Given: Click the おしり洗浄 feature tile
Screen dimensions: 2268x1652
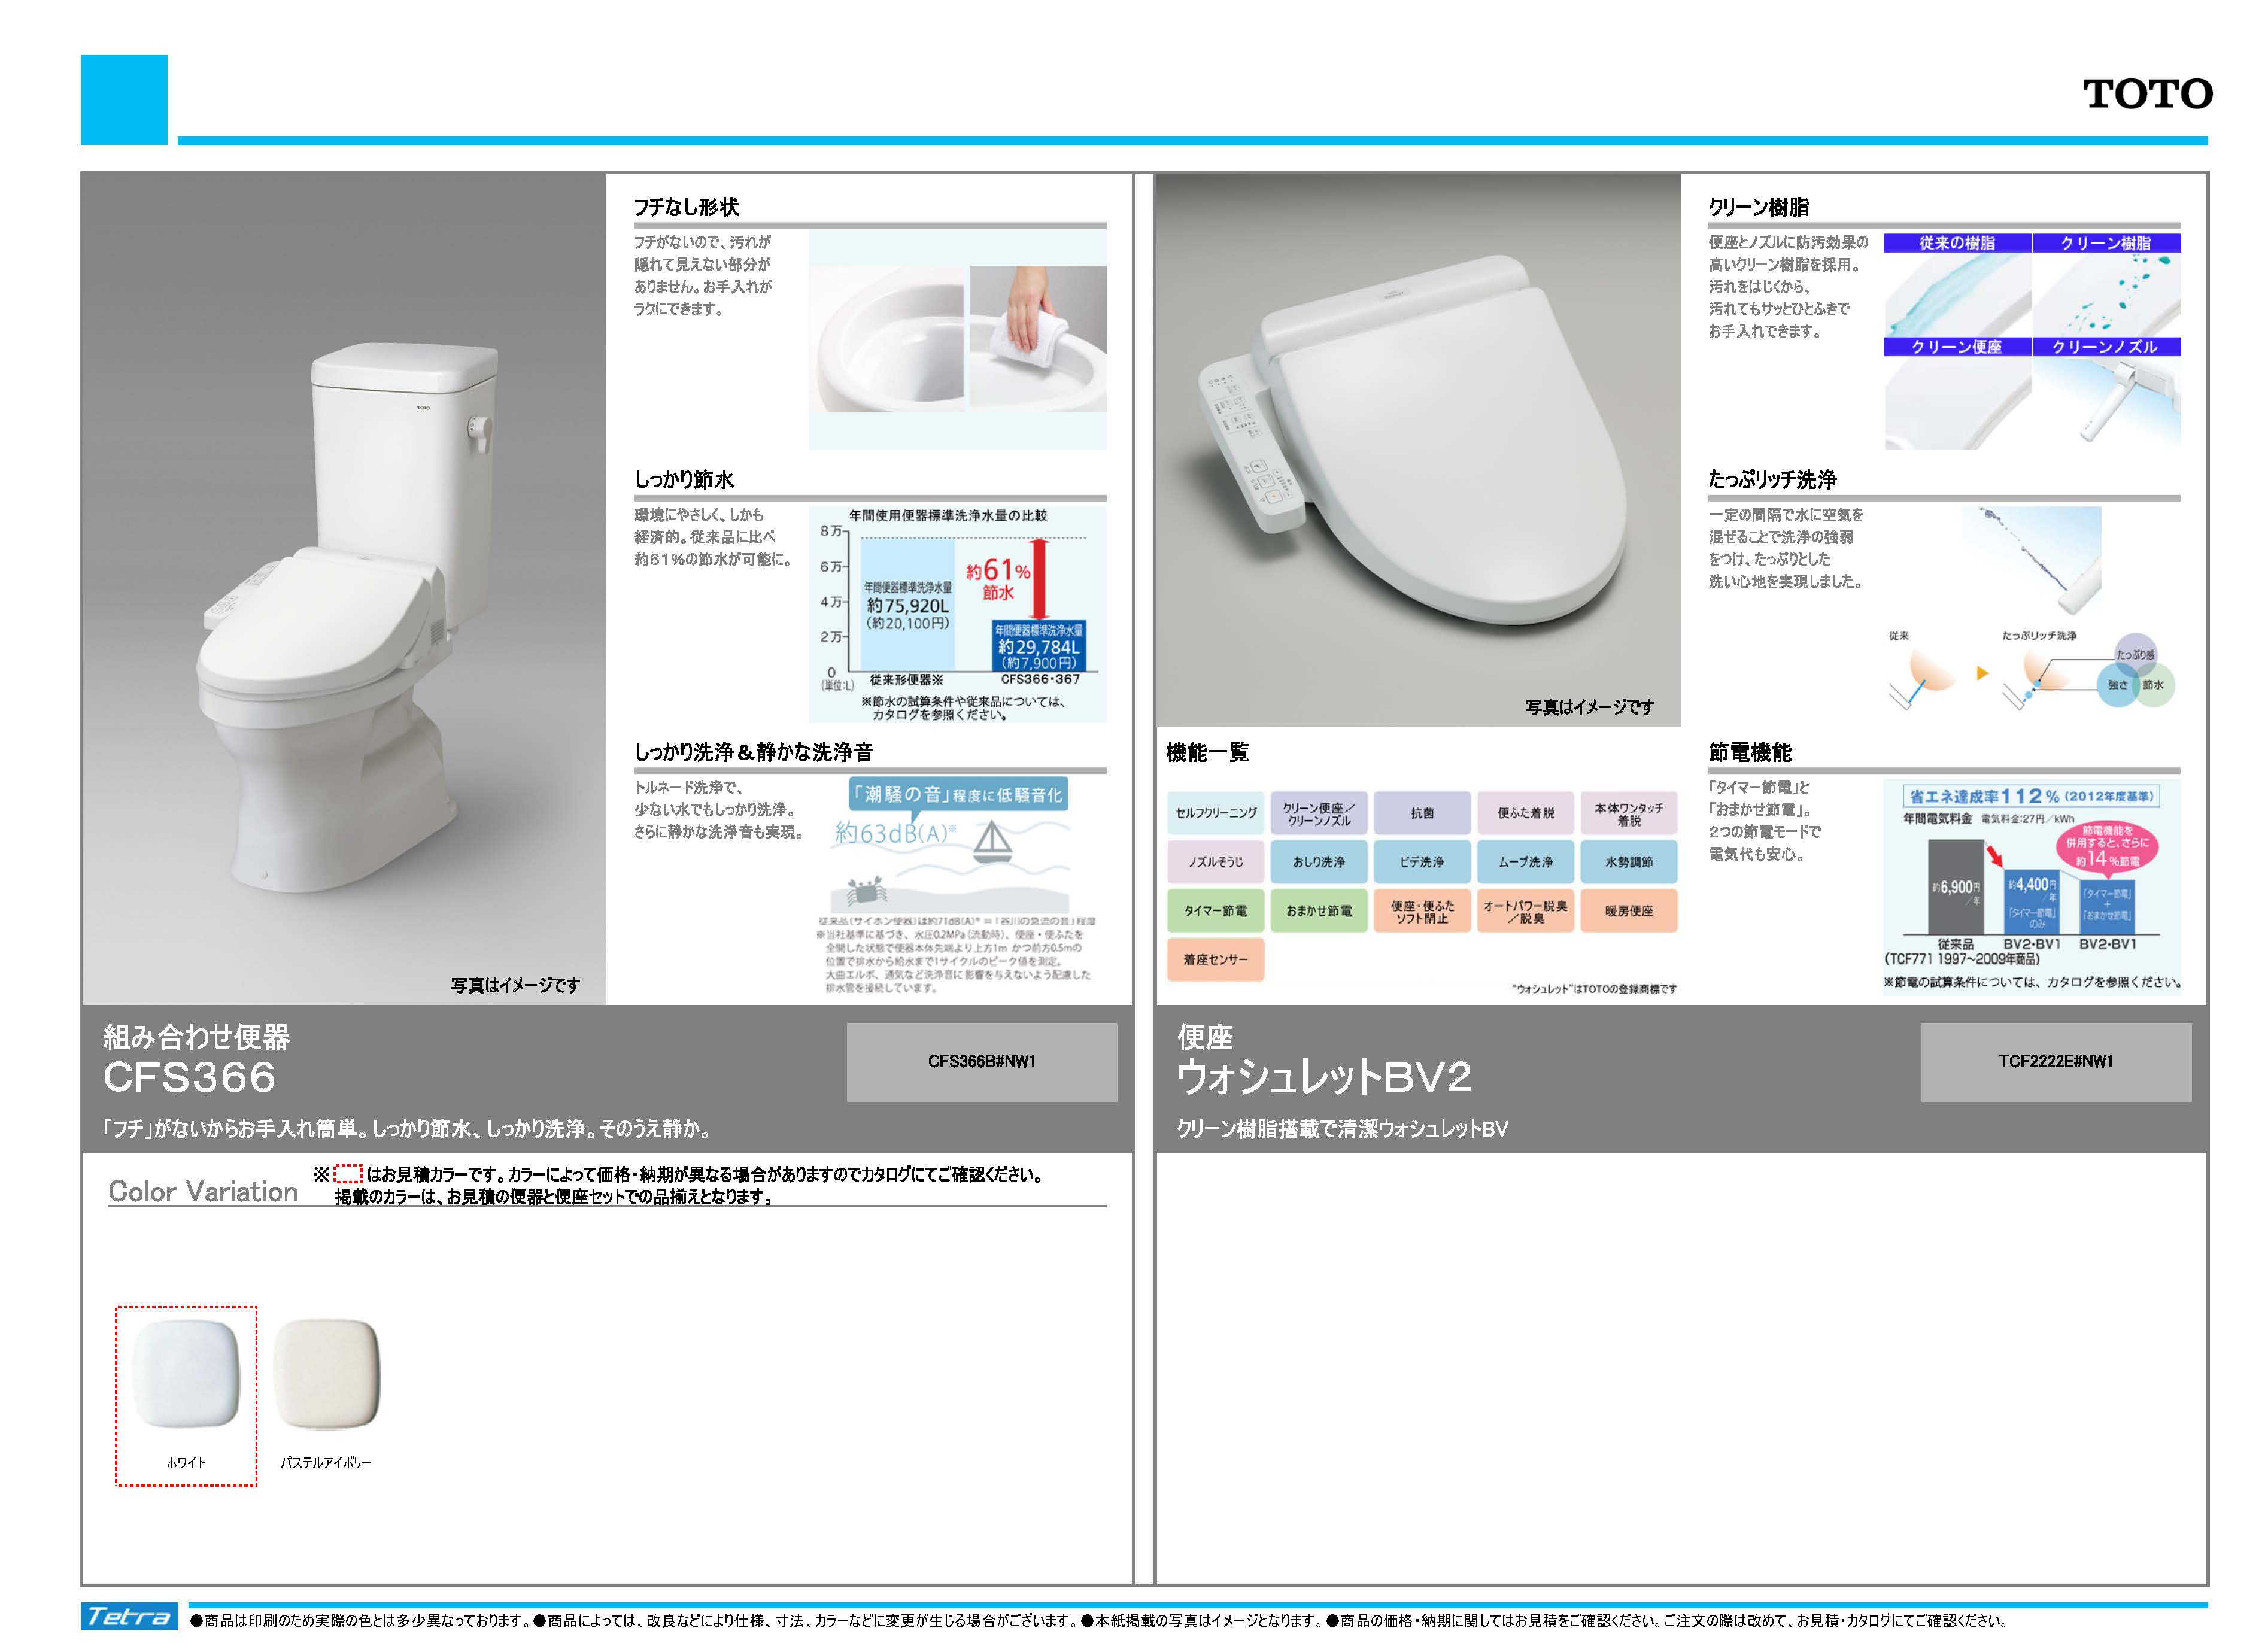Looking at the screenshot, I should pyautogui.click(x=1318, y=862).
